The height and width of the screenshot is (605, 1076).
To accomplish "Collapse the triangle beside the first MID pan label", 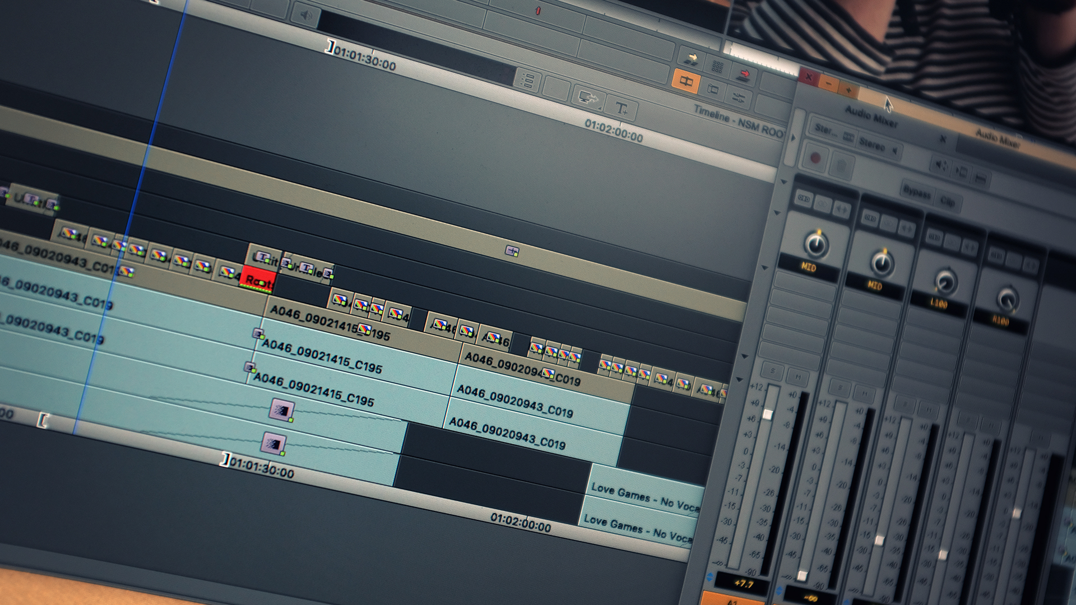I will [x=763, y=268].
